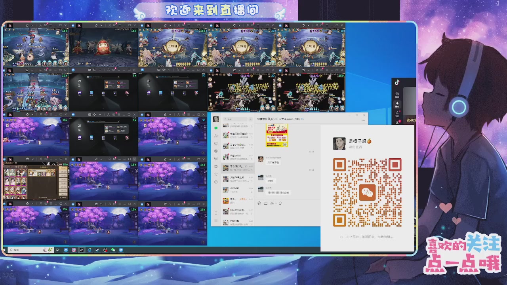Viewport: 507px width, 285px height.
Task: Open the E桔大学生 chat in list
Action: (238, 211)
